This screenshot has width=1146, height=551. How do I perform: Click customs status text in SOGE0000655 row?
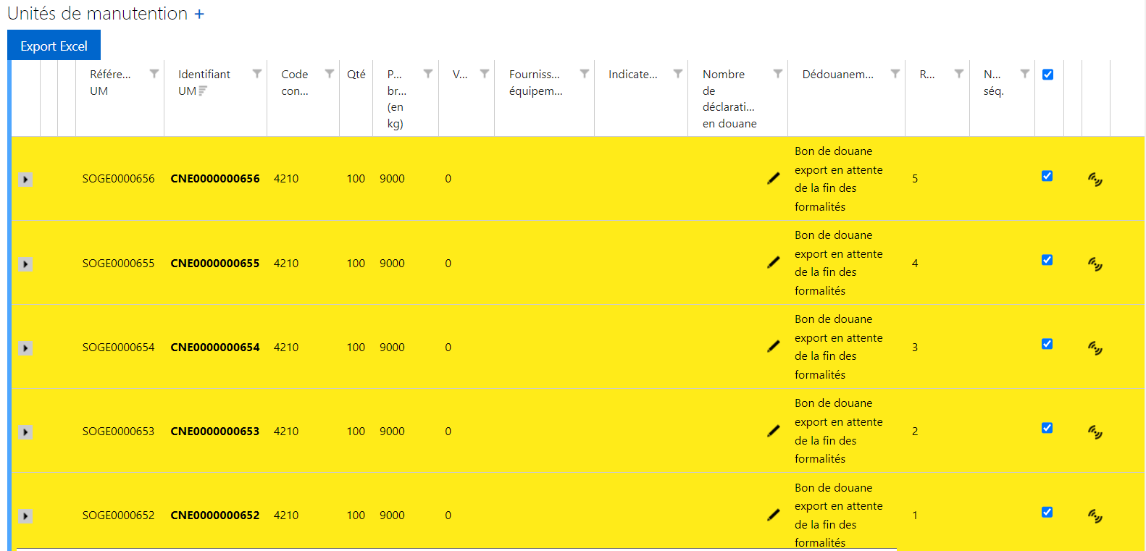coord(839,263)
